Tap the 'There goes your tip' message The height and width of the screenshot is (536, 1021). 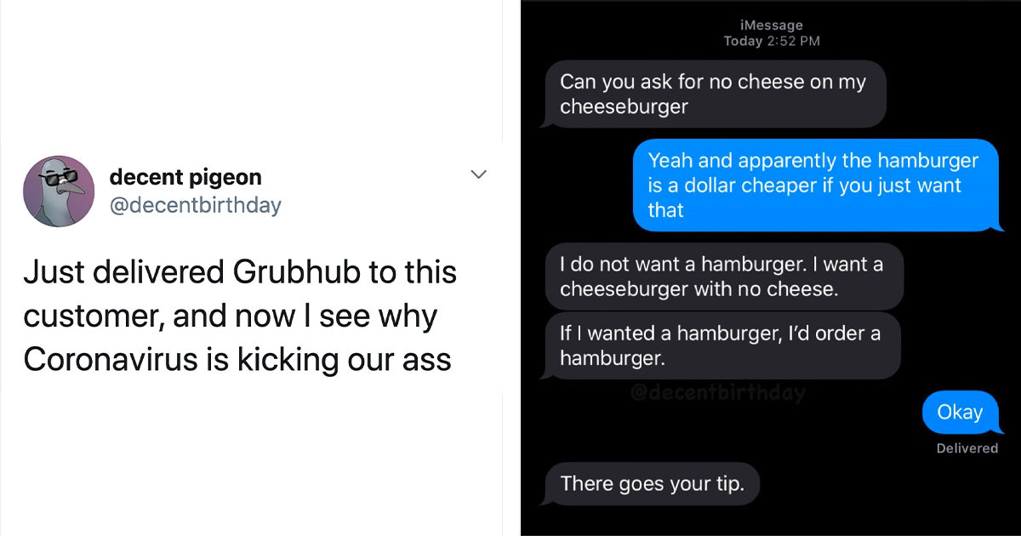click(652, 483)
